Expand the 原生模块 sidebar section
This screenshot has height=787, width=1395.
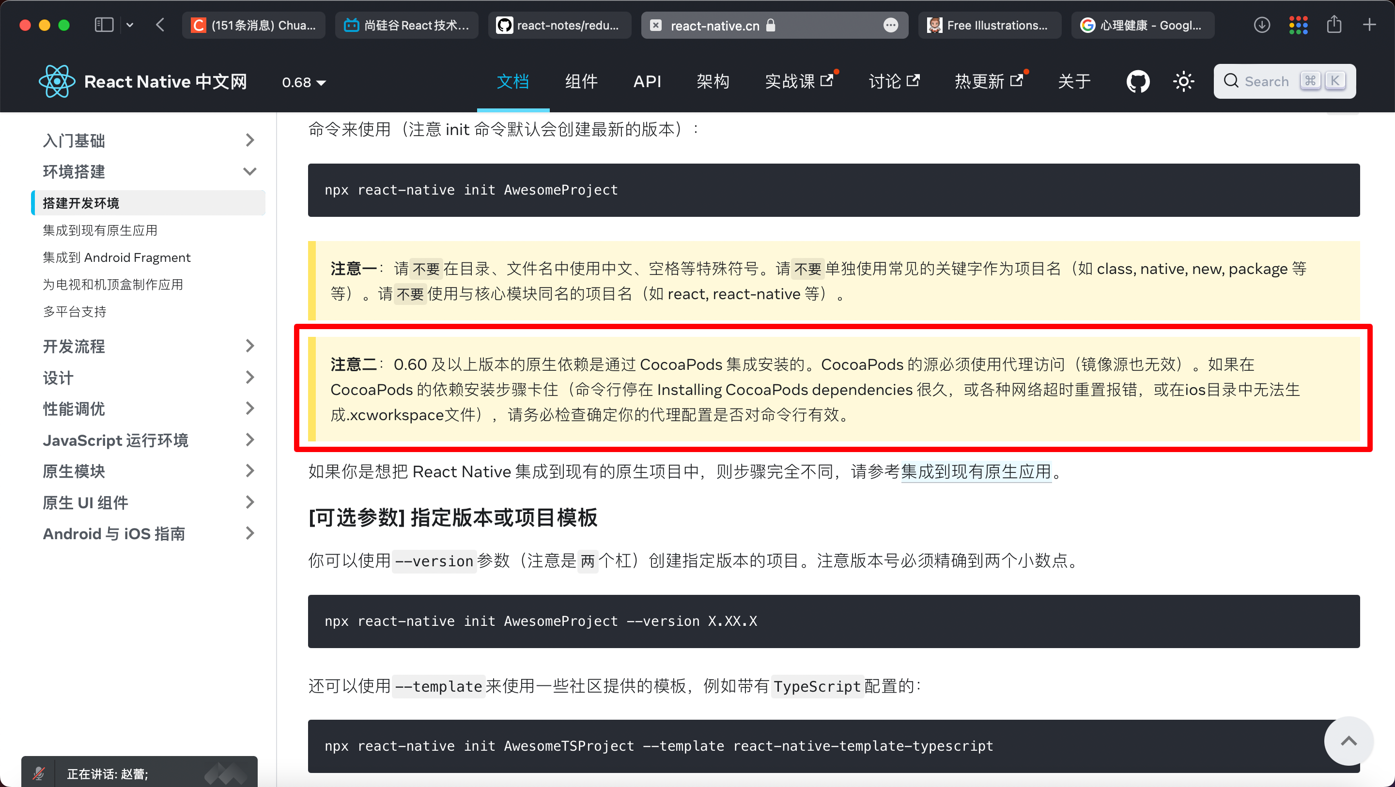(249, 471)
